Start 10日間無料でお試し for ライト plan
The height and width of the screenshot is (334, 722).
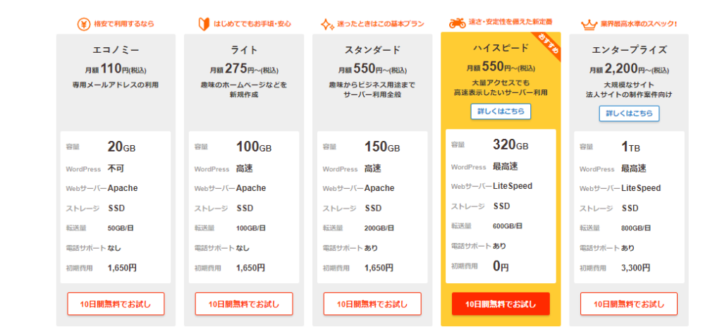pyautogui.click(x=244, y=304)
